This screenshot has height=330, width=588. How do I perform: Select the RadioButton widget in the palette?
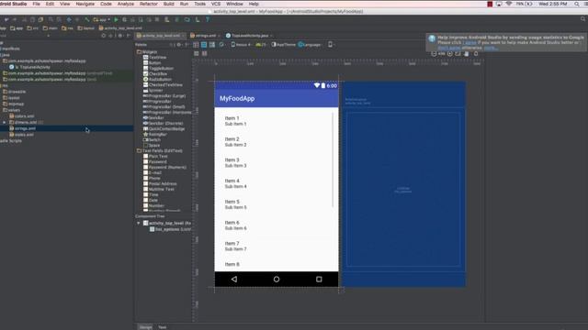157,80
